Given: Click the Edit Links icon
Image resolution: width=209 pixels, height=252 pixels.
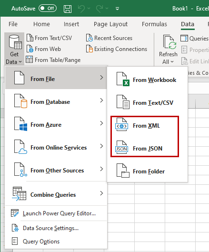Looking at the screenshot, I should 184,61.
